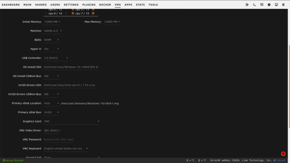Open the VNC Keyboard dropdown
Image resolution: width=290 pixels, height=163 pixels.
(x=66, y=149)
